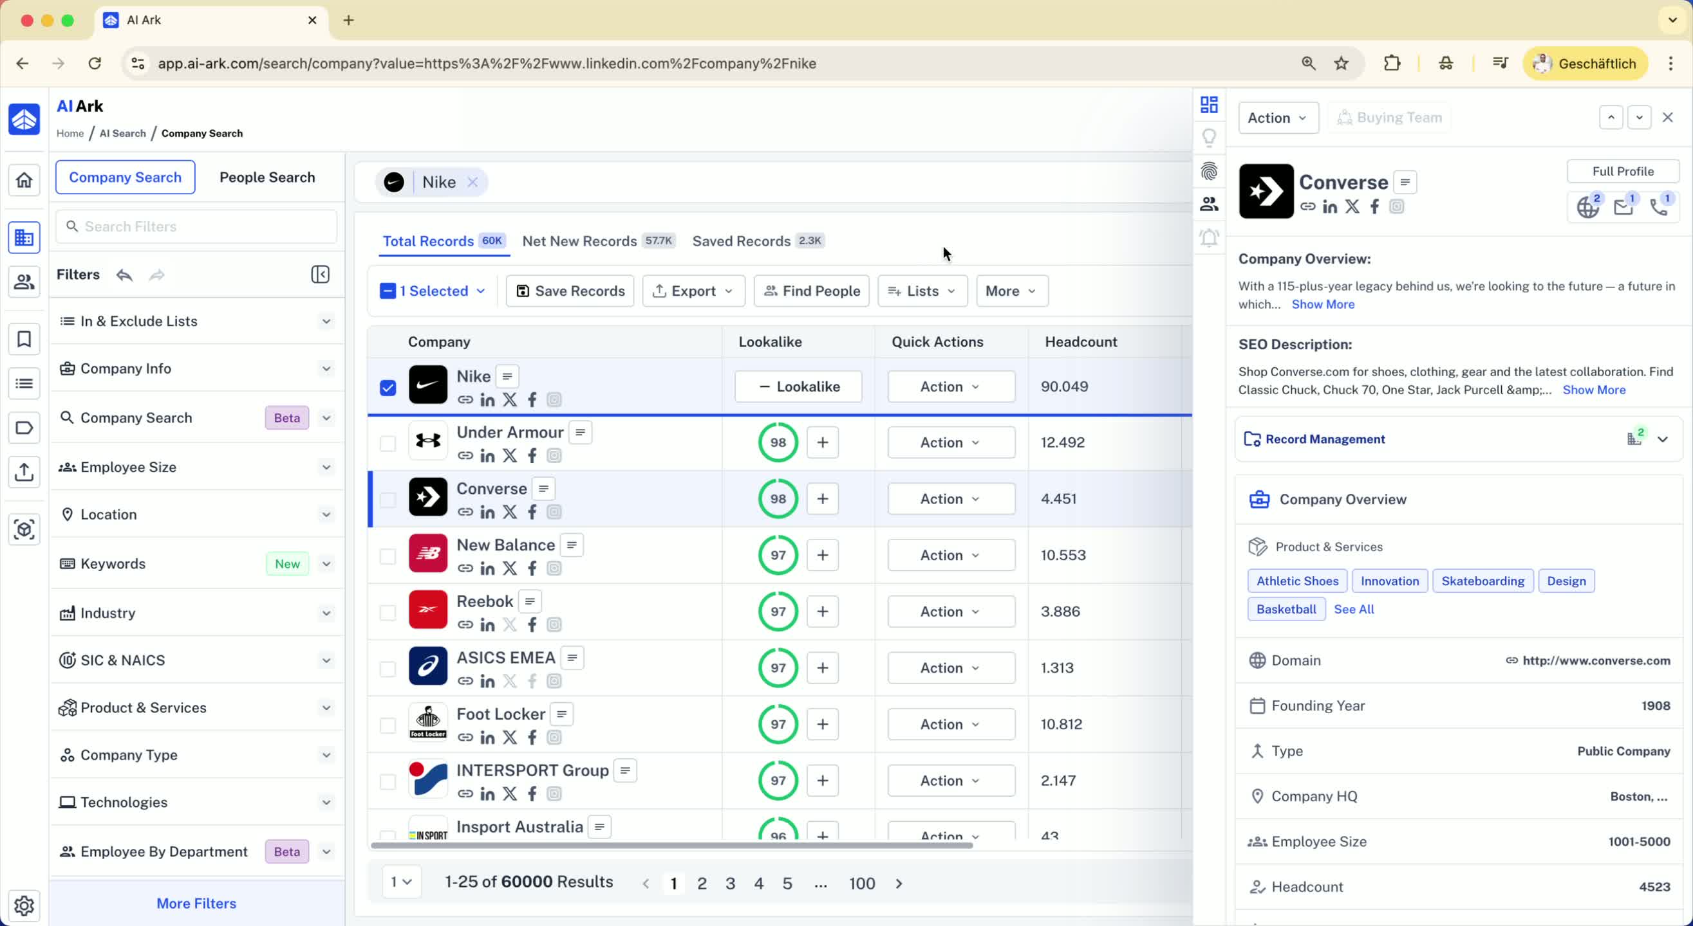Open the Export dropdown
Screen dimensions: 1693x926
click(x=693, y=291)
